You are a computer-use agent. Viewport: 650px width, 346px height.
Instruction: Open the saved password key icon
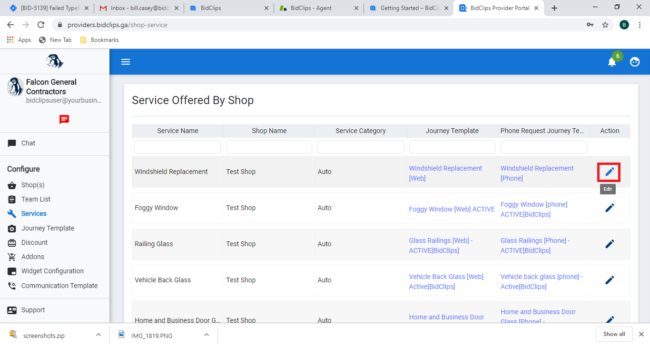tap(590, 25)
